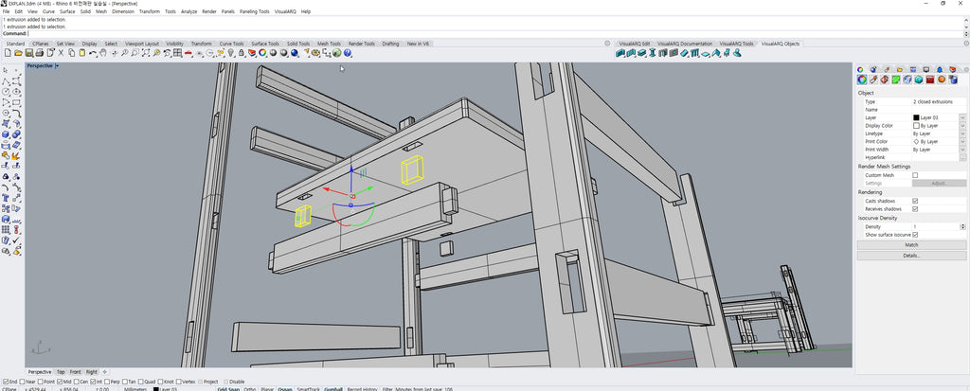Enable the Custom Mesh checkbox
Screen dimensions: 970x391
click(915, 175)
